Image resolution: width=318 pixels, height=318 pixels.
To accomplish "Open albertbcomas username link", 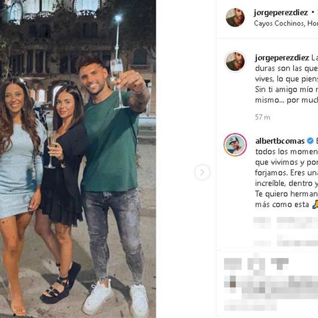I will (x=280, y=141).
